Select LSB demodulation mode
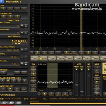This screenshot has width=106, height=106. [x=69, y=59]
